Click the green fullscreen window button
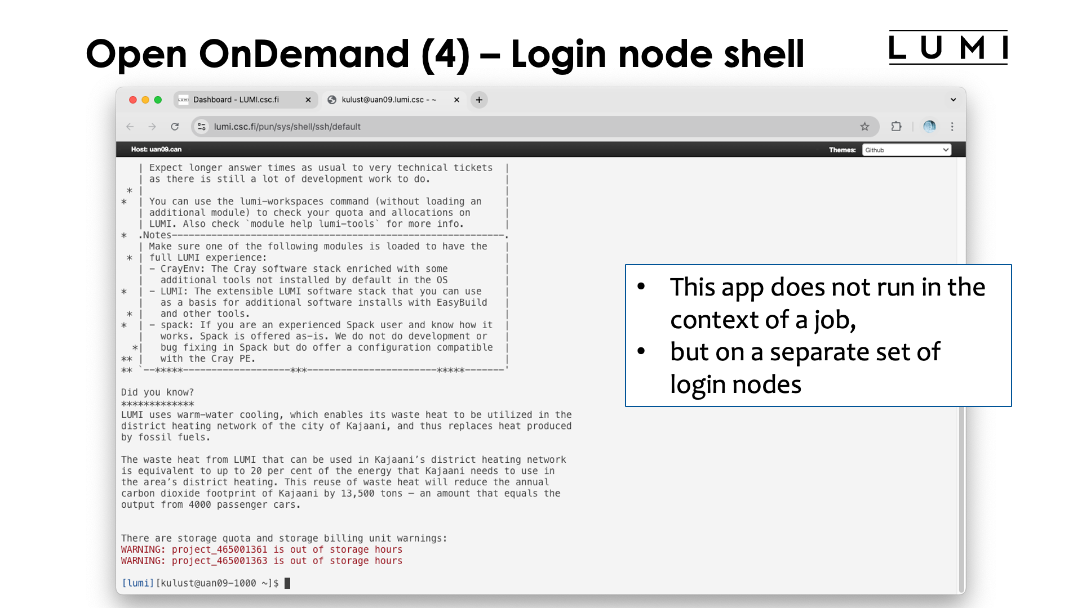 click(x=158, y=100)
